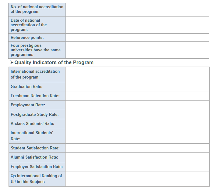Viewport: 223px width, 187px height.
Task: Click the empty Alumni Satisfaction Rate field
Action: pos(137,157)
